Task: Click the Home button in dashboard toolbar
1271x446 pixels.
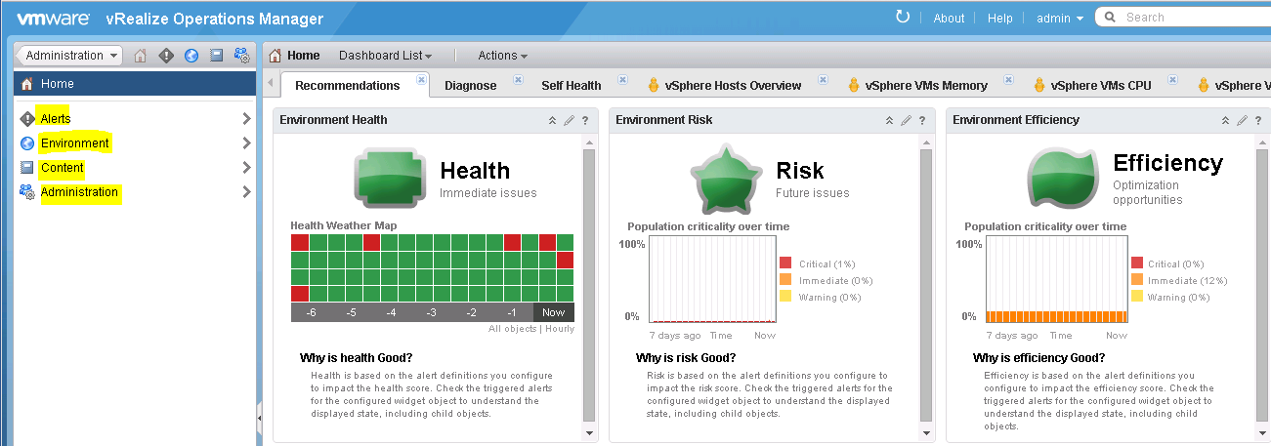Action: coord(294,56)
